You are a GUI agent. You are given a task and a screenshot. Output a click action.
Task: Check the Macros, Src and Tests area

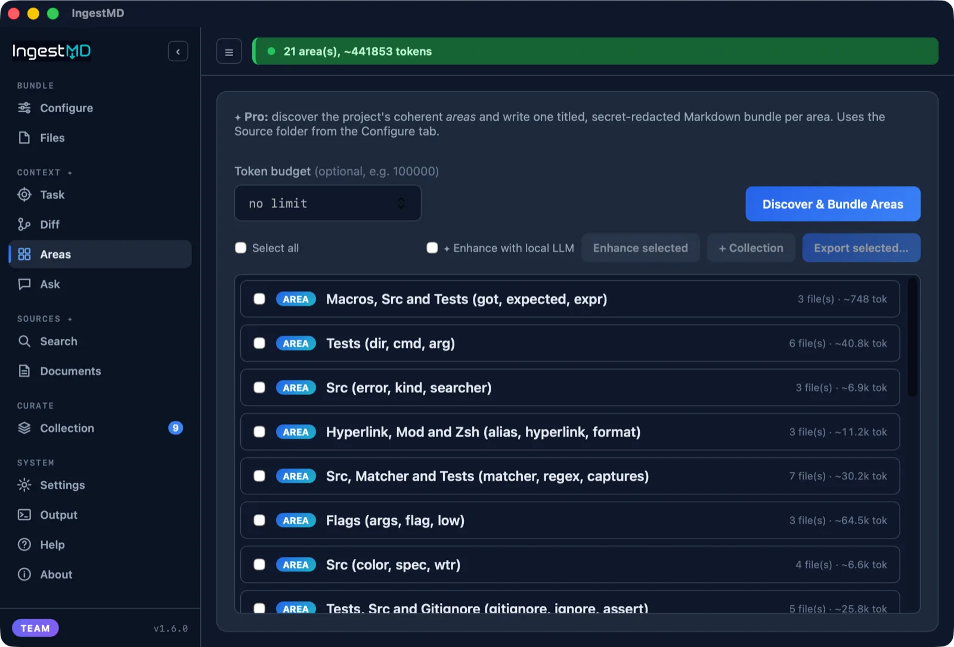[x=259, y=299]
